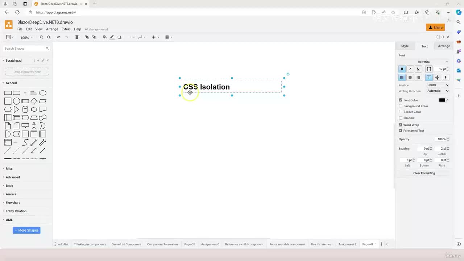Toggle left text alignment

point(402,78)
